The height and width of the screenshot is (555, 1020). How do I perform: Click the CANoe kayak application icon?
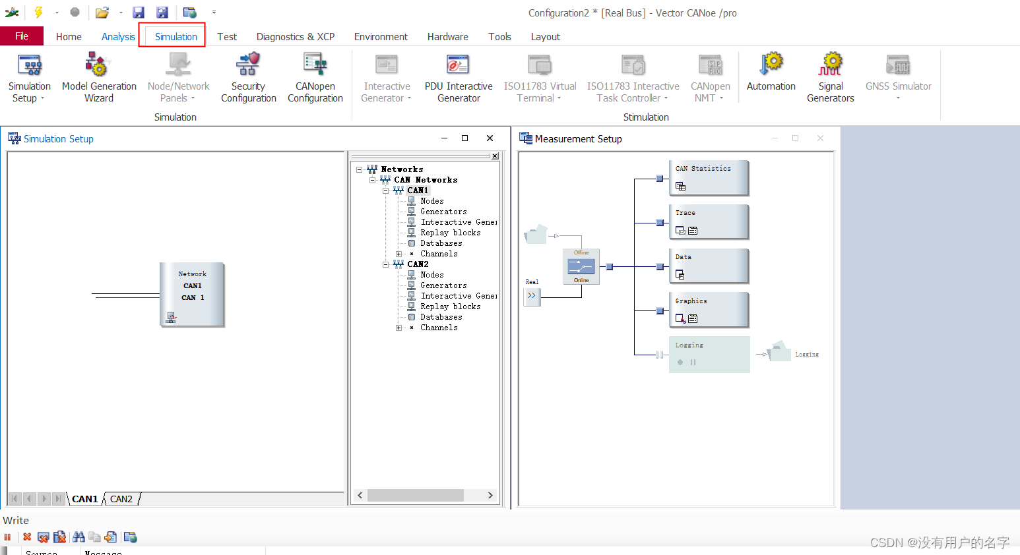tap(12, 12)
